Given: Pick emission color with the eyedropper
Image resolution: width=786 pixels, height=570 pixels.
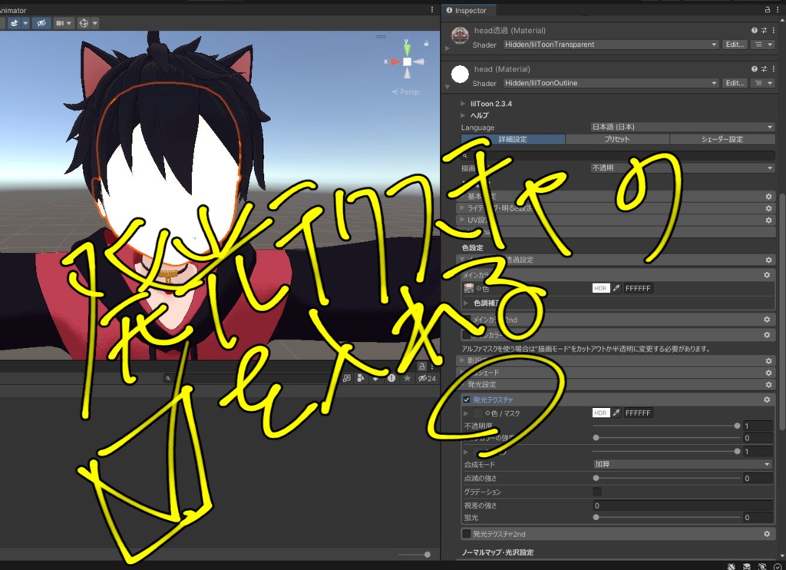Looking at the screenshot, I should coord(616,413).
